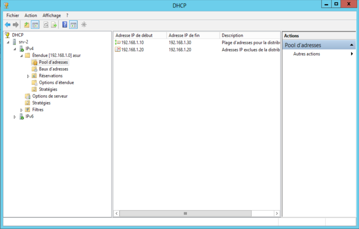Click the DHCP root node icon in the tree
The width and height of the screenshot is (359, 229).
click(x=8, y=35)
